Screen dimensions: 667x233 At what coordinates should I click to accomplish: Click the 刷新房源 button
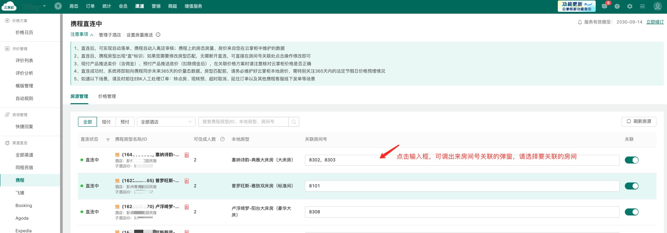click(x=639, y=121)
